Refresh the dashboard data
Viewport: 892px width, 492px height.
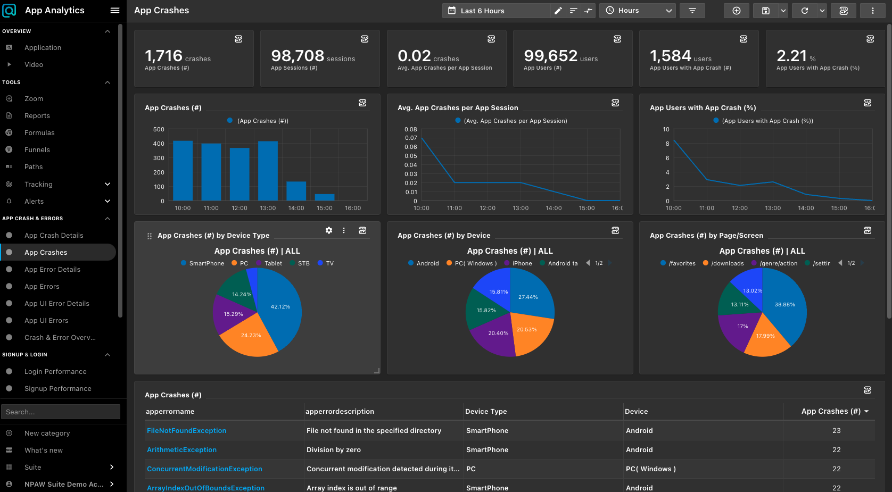805,10
